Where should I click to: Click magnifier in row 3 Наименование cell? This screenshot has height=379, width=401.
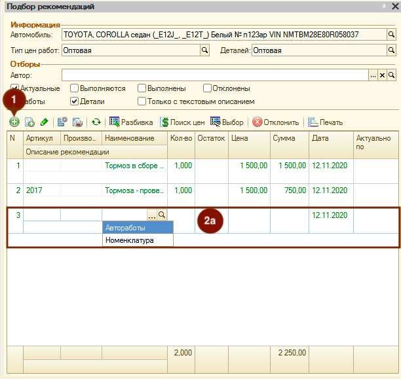pyautogui.click(x=162, y=215)
